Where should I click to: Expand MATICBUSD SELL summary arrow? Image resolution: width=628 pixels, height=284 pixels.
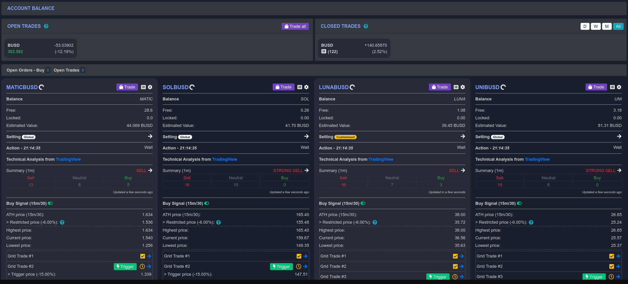(x=150, y=170)
